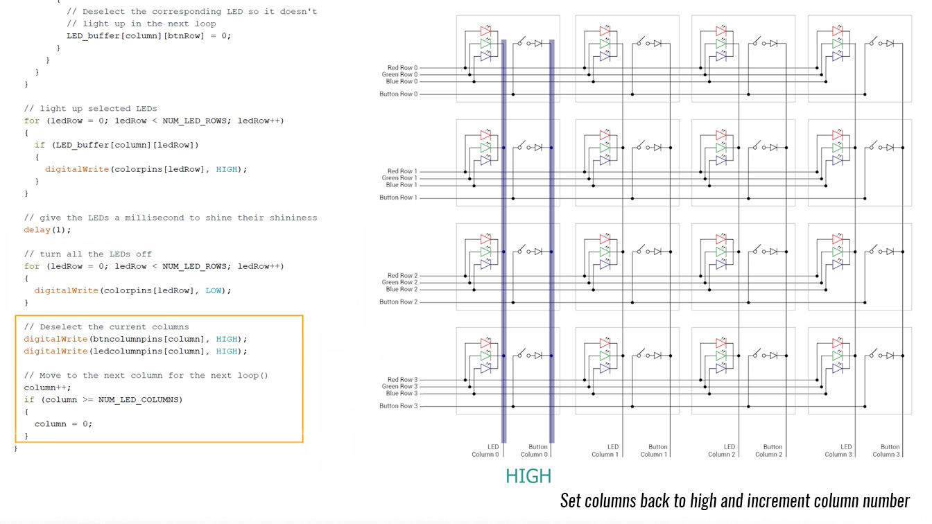Click the 'Green Row 2' label
The image size is (932, 524).
click(x=399, y=283)
